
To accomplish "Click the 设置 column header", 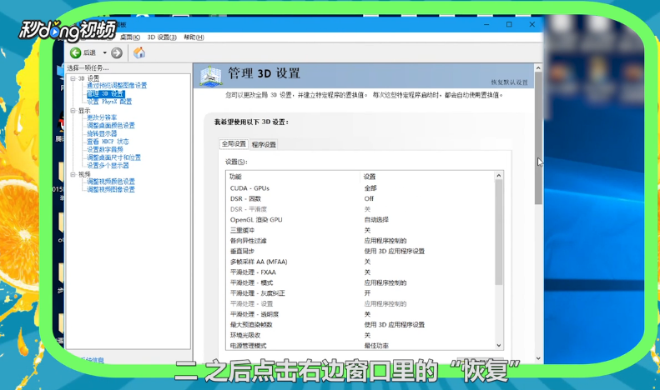I will pos(427,177).
